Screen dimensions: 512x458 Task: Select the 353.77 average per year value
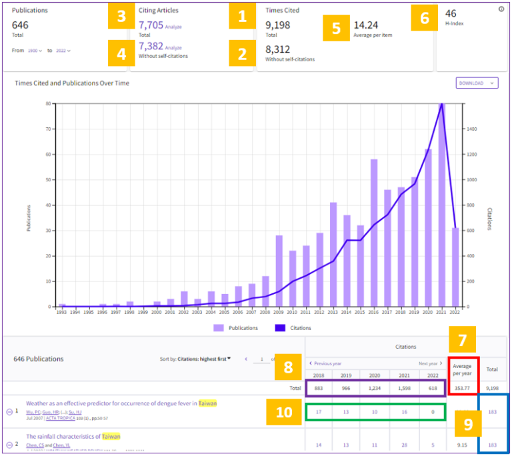tap(462, 388)
